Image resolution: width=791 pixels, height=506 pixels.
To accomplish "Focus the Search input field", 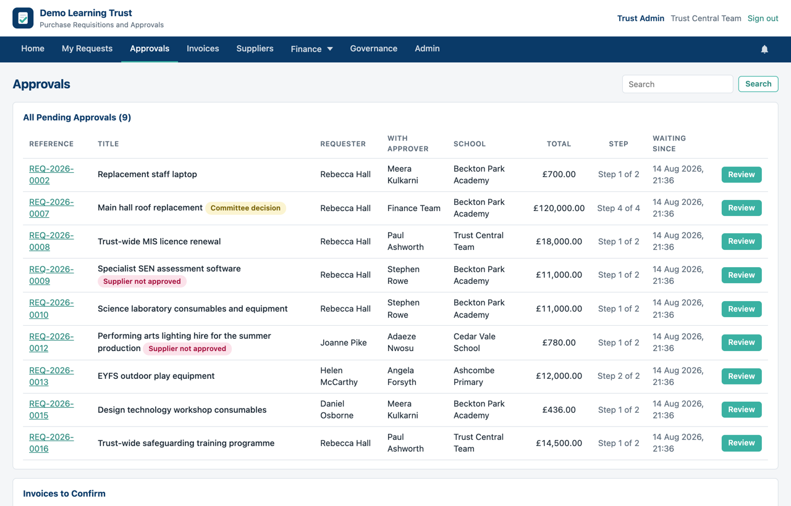I will (677, 84).
